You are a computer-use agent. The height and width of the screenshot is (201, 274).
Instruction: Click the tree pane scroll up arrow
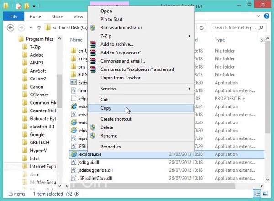59,38
